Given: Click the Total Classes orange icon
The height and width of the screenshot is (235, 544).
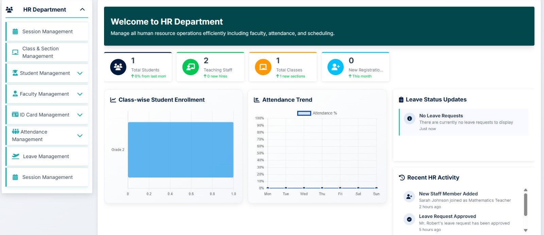Looking at the screenshot, I should [263, 67].
